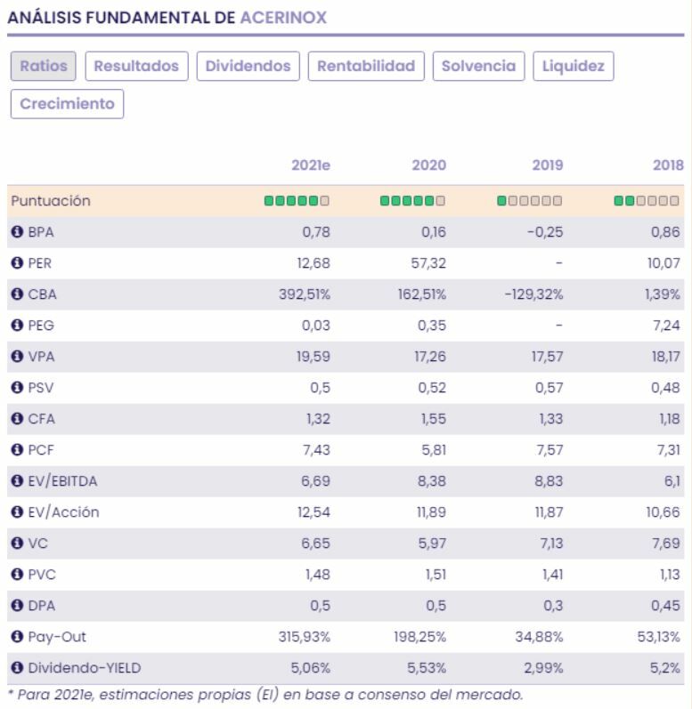The height and width of the screenshot is (709, 692).
Task: Switch to the Liquidez tab
Action: click(573, 66)
